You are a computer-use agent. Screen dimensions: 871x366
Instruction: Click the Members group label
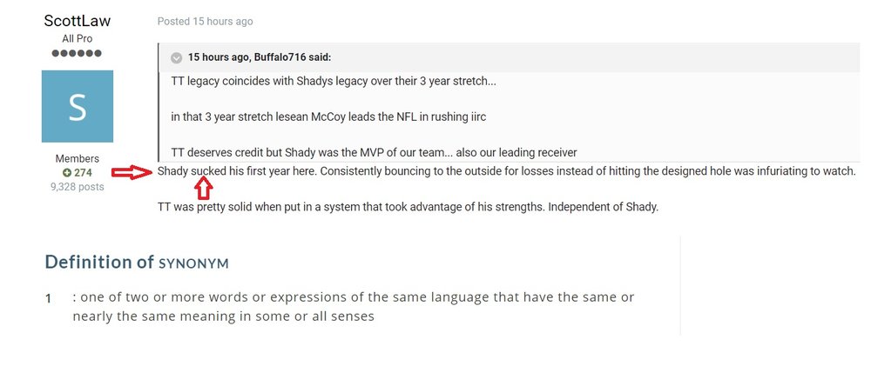[x=78, y=158]
